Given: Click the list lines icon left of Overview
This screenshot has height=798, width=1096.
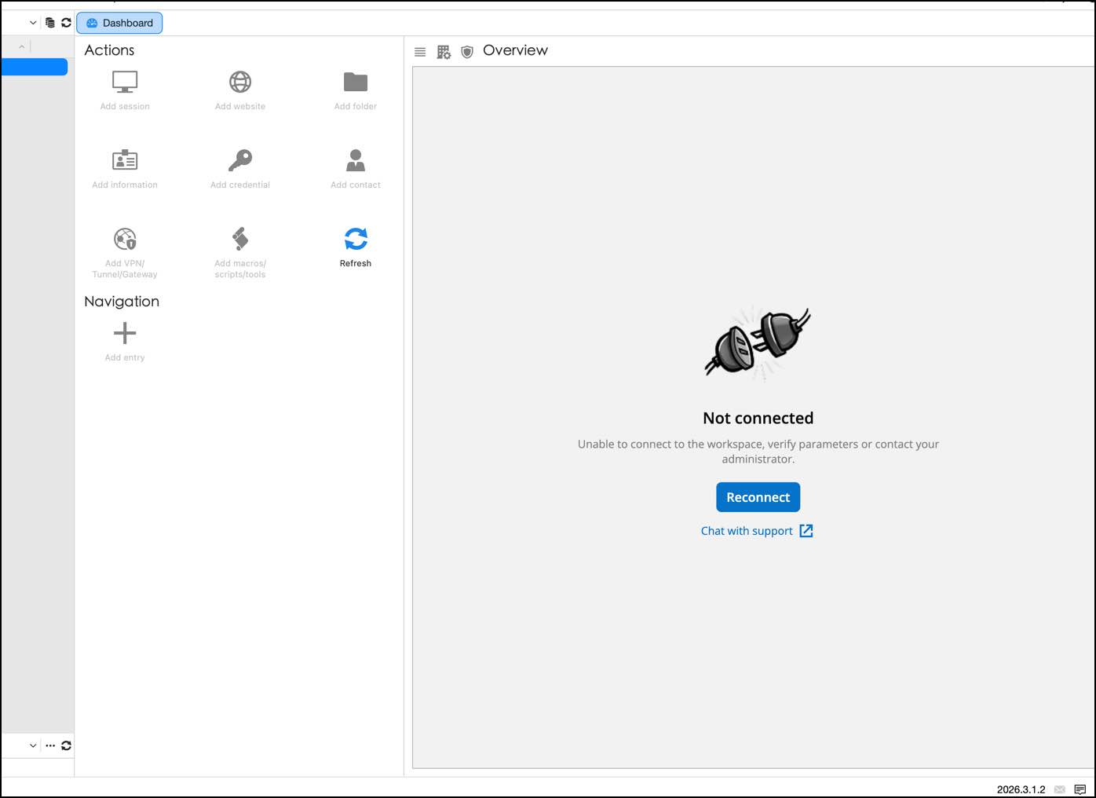Looking at the screenshot, I should (x=420, y=52).
